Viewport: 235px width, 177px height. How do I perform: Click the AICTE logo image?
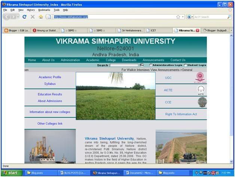pyautogui.click(x=201, y=90)
